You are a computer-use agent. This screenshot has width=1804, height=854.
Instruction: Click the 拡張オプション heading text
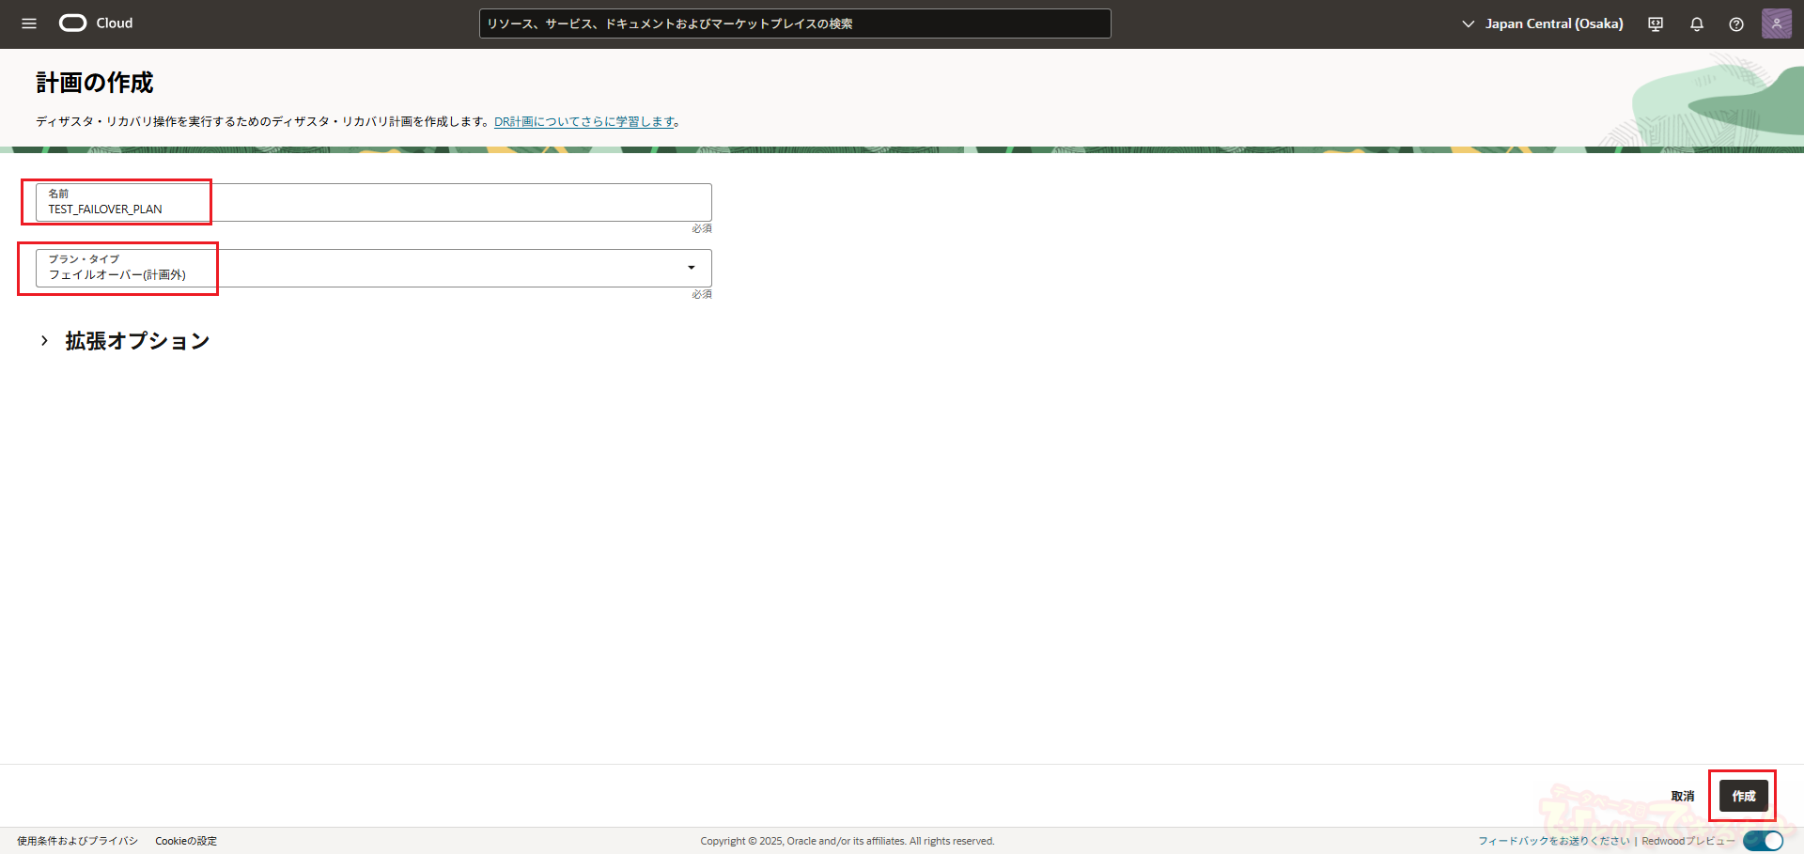(x=137, y=341)
